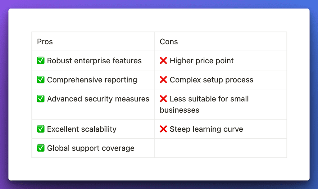
Task: Click red X beside Complex setup process
Action: click(163, 80)
